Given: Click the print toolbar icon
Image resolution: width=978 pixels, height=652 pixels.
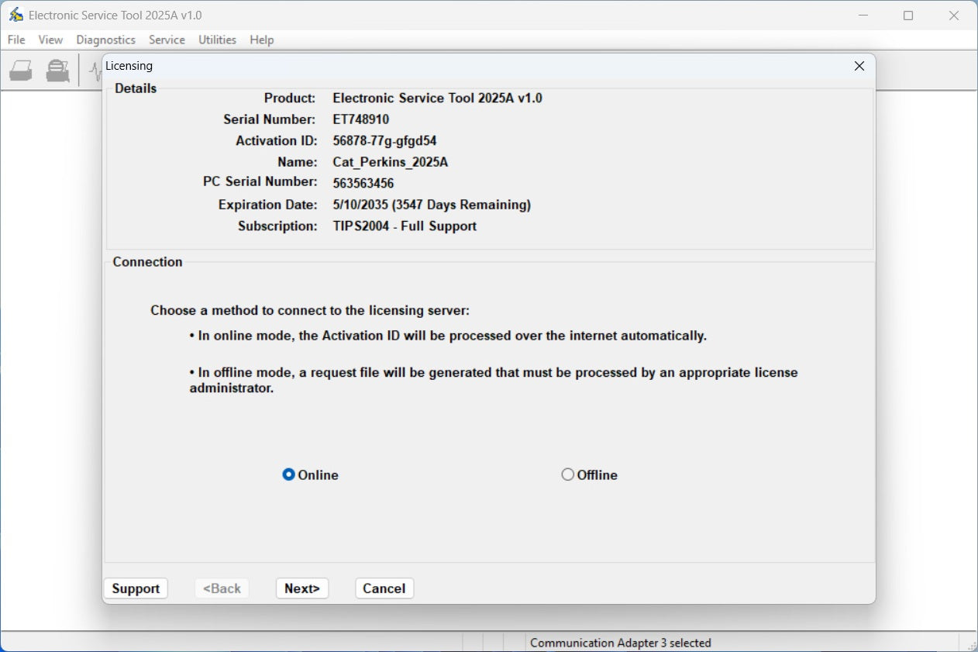Looking at the screenshot, I should 21,71.
